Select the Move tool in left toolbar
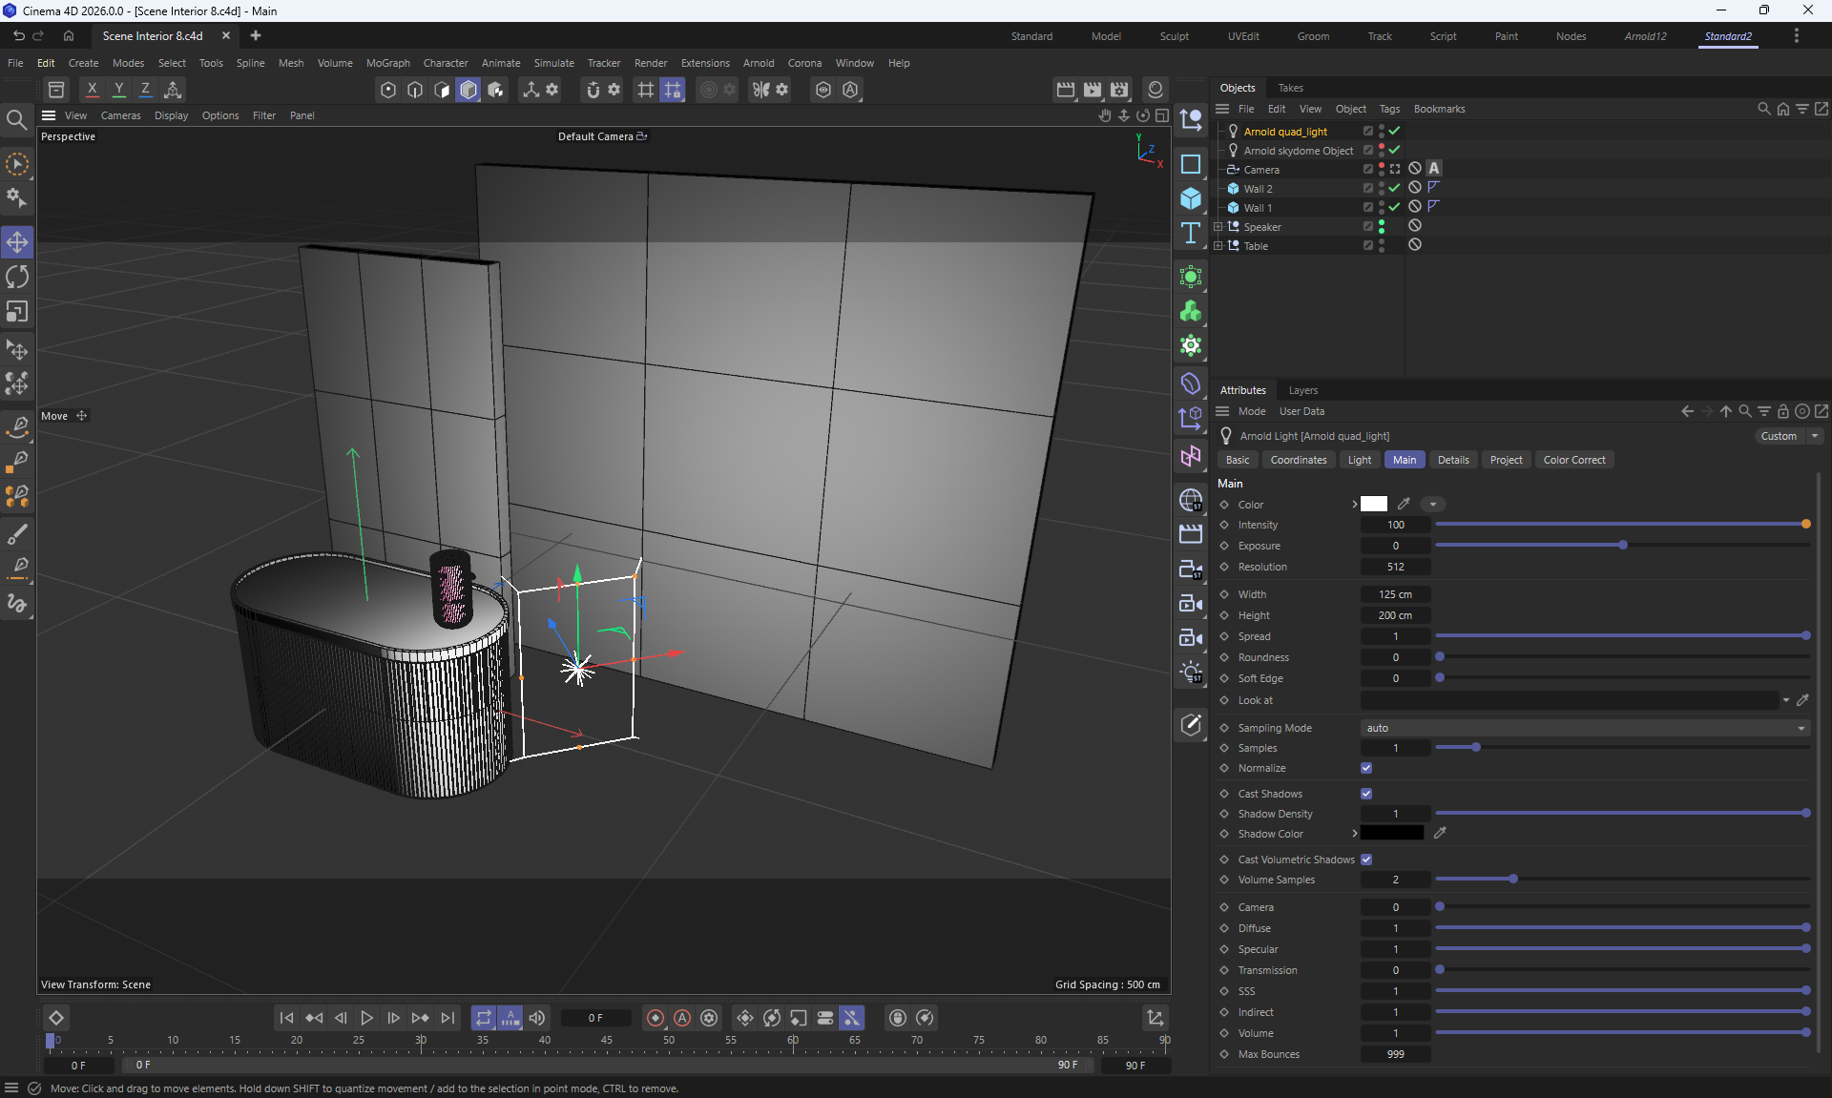Image resolution: width=1832 pixels, height=1098 pixels. click(x=17, y=242)
